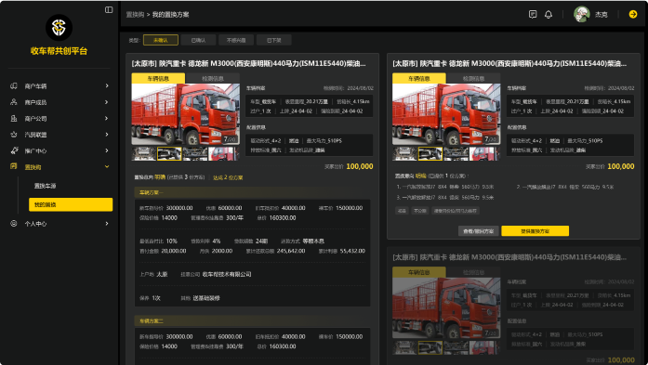Click the platform logo at top left

point(59,28)
